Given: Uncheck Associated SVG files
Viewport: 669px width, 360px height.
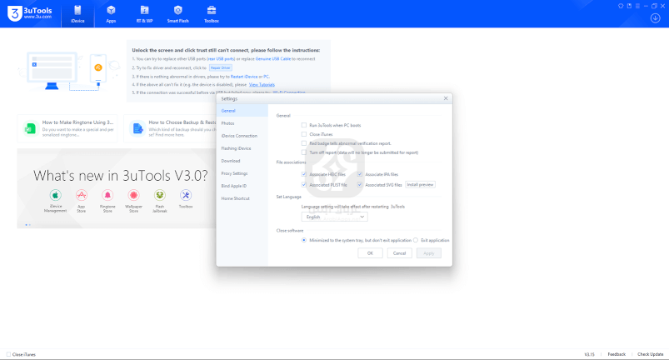Looking at the screenshot, I should [360, 185].
